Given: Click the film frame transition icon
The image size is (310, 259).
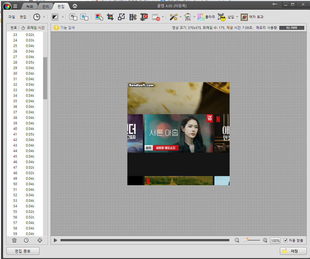Looking at the screenshot, I should pyautogui.click(x=55, y=17).
